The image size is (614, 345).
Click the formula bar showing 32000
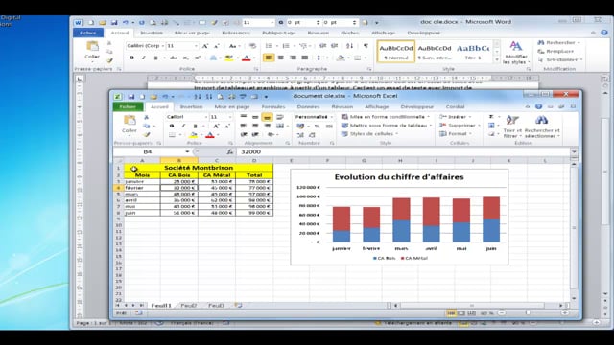click(403, 151)
